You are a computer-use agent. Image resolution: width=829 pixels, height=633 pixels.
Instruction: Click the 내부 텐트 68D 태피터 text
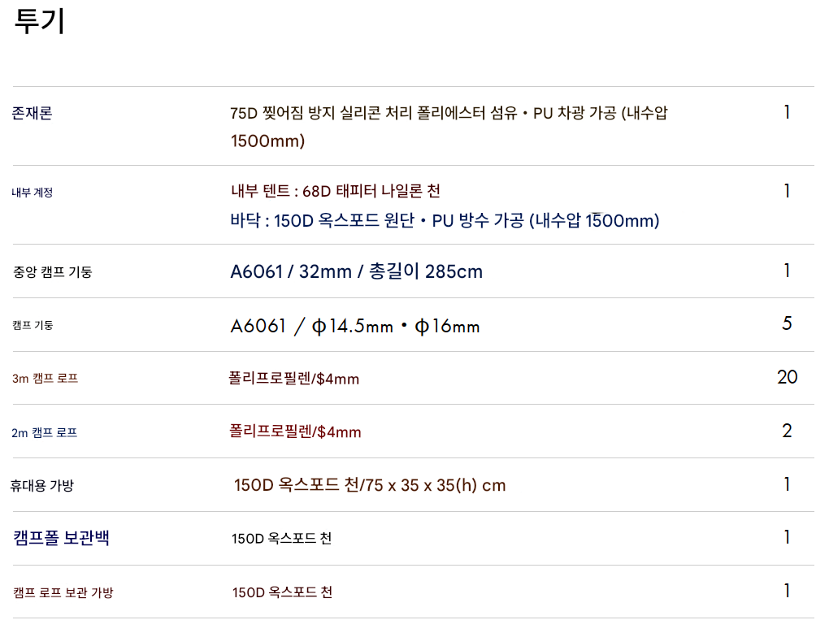[335, 191]
